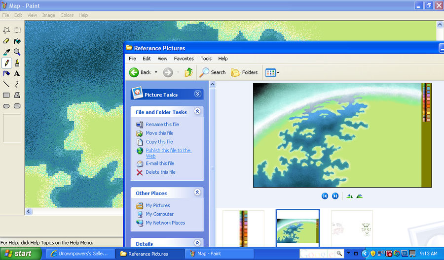Select the color strip thumbnail in filmstrip
Image resolution: width=444 pixels, height=260 pixels.
[243, 228]
